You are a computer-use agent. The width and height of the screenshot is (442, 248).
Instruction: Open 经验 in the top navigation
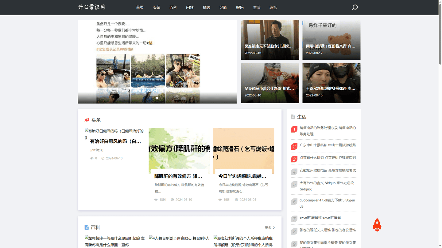click(223, 7)
